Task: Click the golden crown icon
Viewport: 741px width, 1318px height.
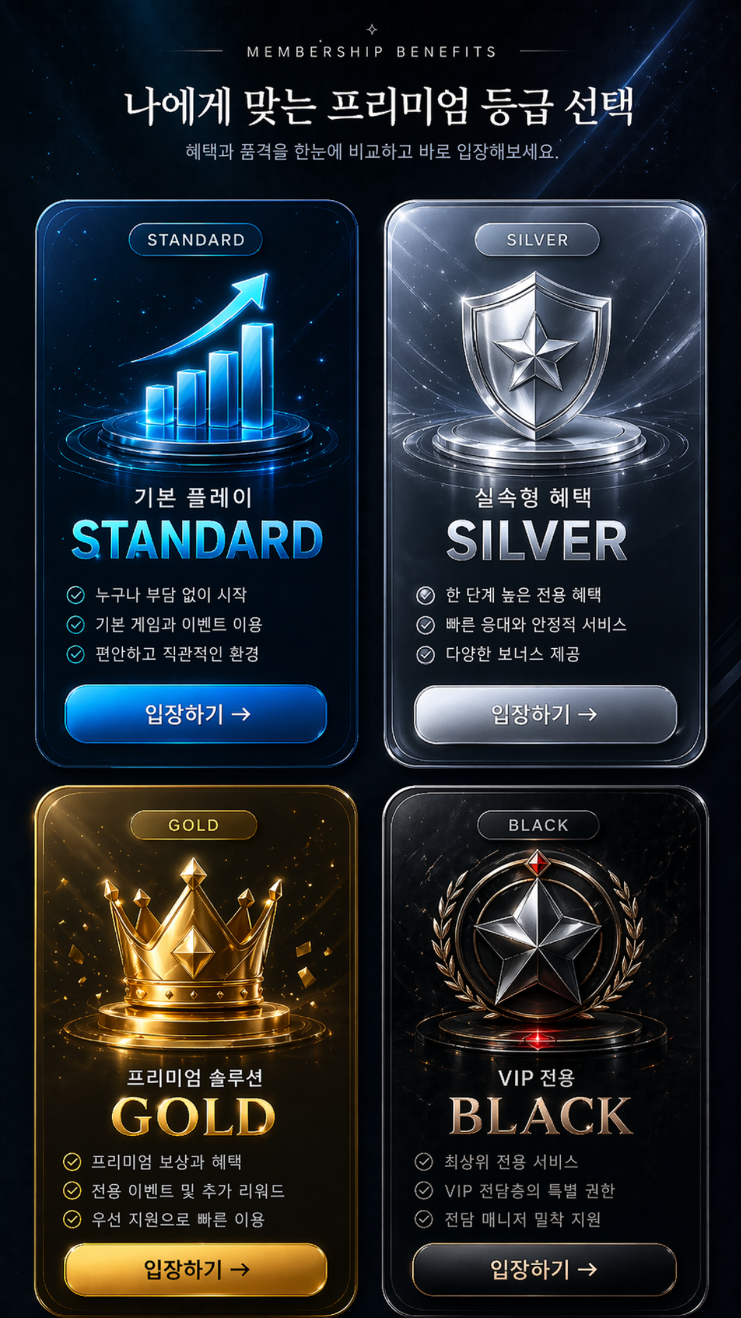Action: click(x=193, y=933)
